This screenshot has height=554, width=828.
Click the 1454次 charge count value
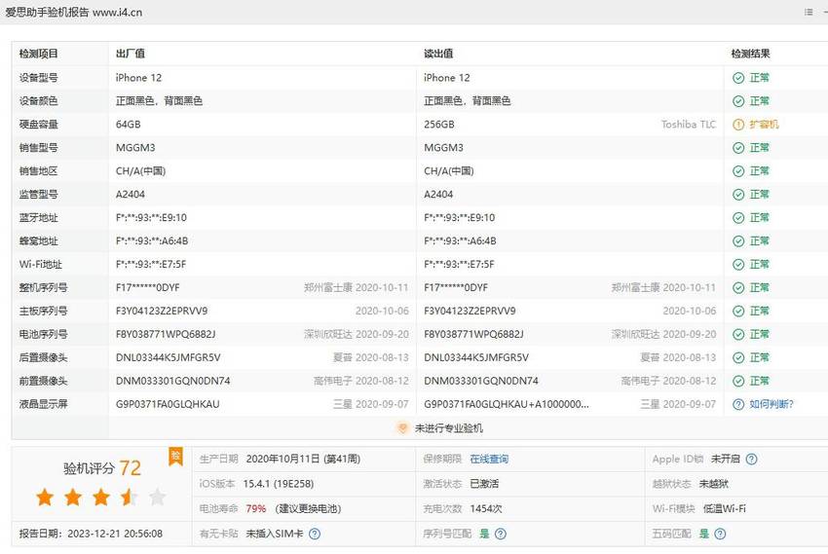[486, 508]
